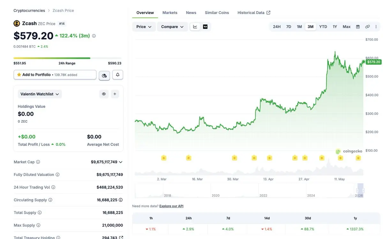Click Add to Portfolio button
The height and width of the screenshot is (239, 383).
click(x=55, y=75)
